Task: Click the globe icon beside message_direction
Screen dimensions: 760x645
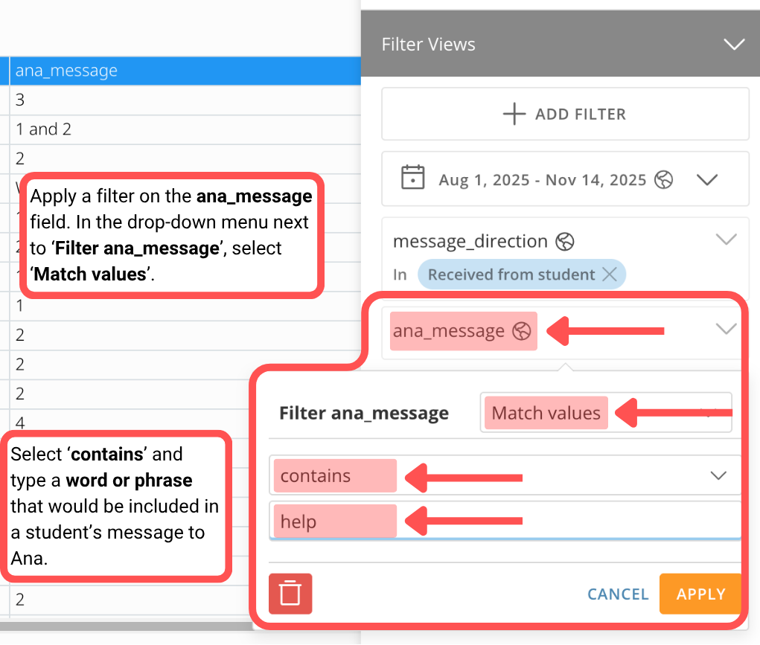Action: 565,241
